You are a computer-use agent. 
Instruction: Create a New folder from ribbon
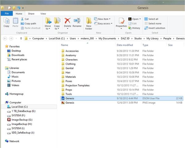point(89,24)
